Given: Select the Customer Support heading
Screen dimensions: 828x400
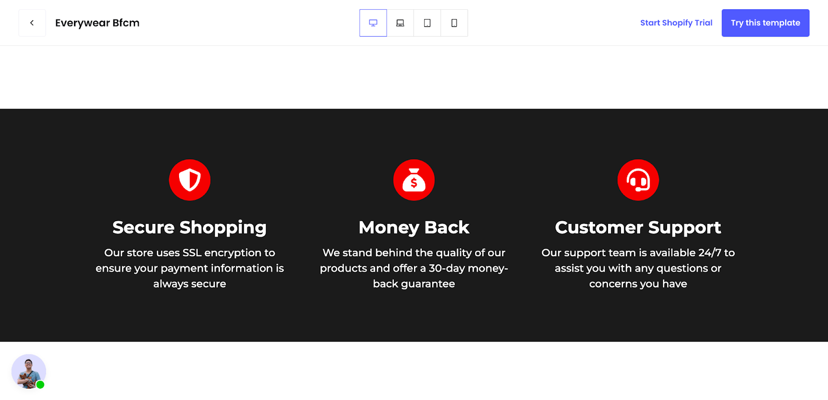Looking at the screenshot, I should pyautogui.click(x=638, y=227).
